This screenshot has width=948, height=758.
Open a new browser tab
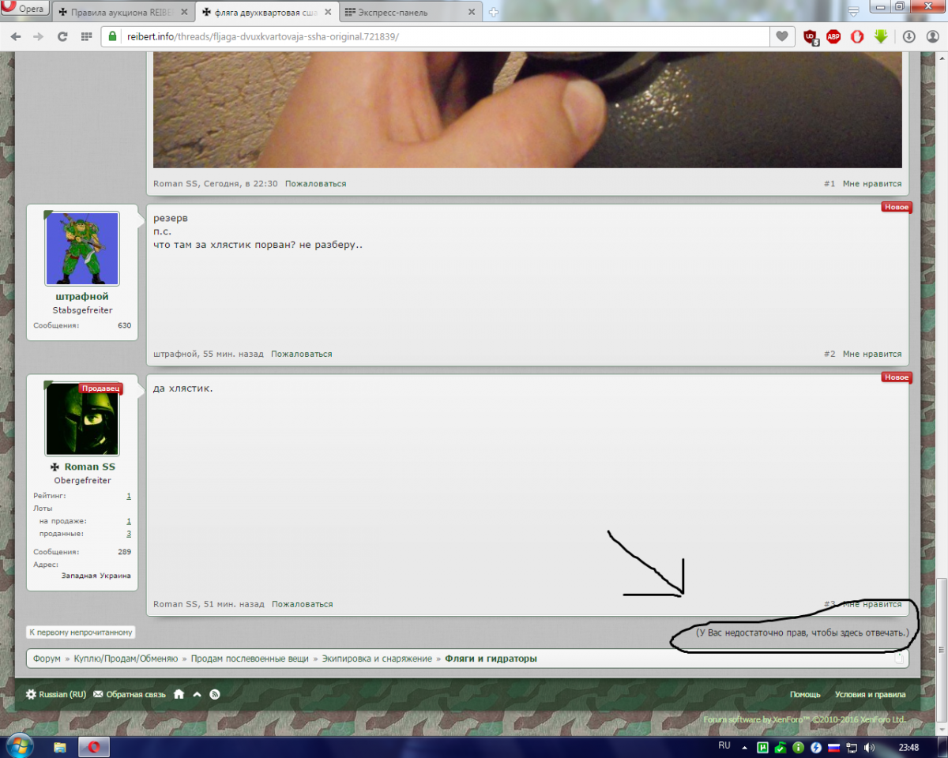coord(493,13)
